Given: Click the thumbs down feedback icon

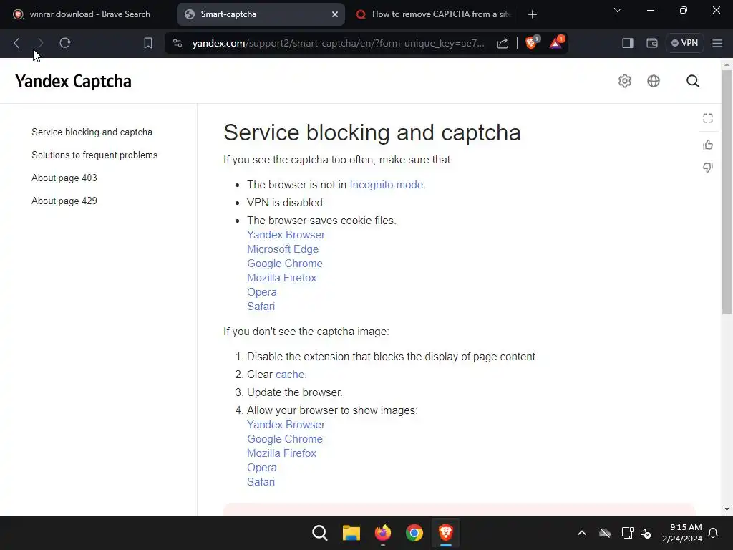Looking at the screenshot, I should tap(708, 168).
